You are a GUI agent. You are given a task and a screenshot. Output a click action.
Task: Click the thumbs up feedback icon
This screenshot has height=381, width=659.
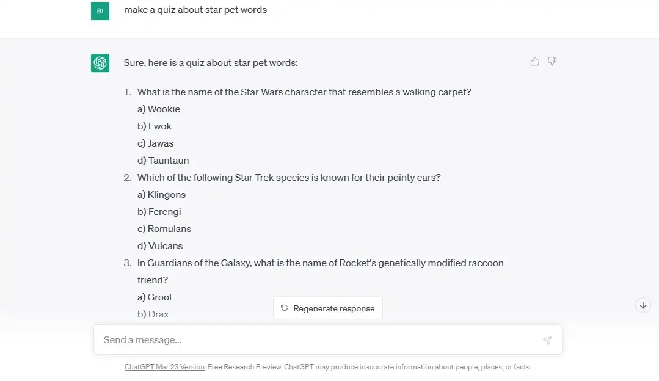tap(535, 62)
